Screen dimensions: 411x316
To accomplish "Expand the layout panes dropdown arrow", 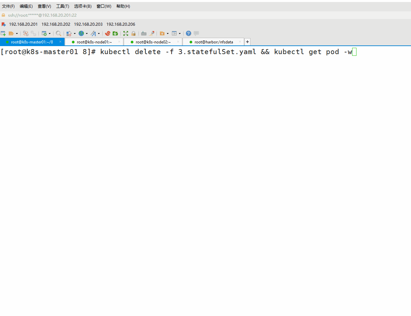I will tap(180, 34).
